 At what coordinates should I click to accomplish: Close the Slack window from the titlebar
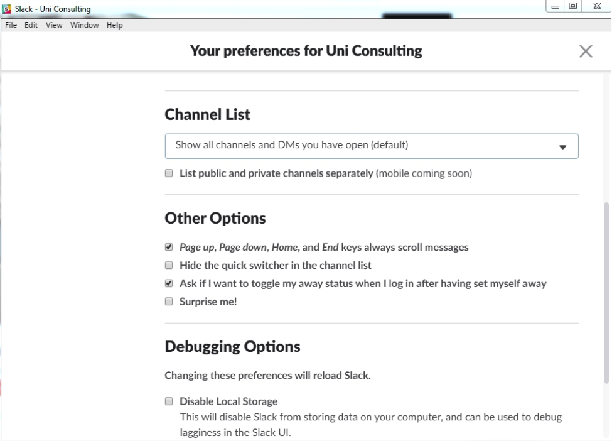[x=596, y=6]
